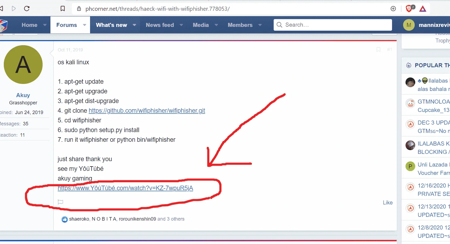Click the avatar beside DEC 3 UPDATE thread
This screenshot has width=450, height=244.
tap(410, 124)
